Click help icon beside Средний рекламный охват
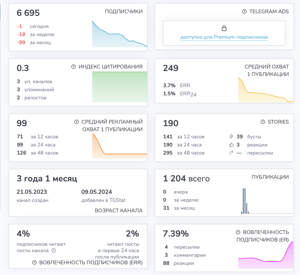The width and height of the screenshot is (300, 275). 77,122
